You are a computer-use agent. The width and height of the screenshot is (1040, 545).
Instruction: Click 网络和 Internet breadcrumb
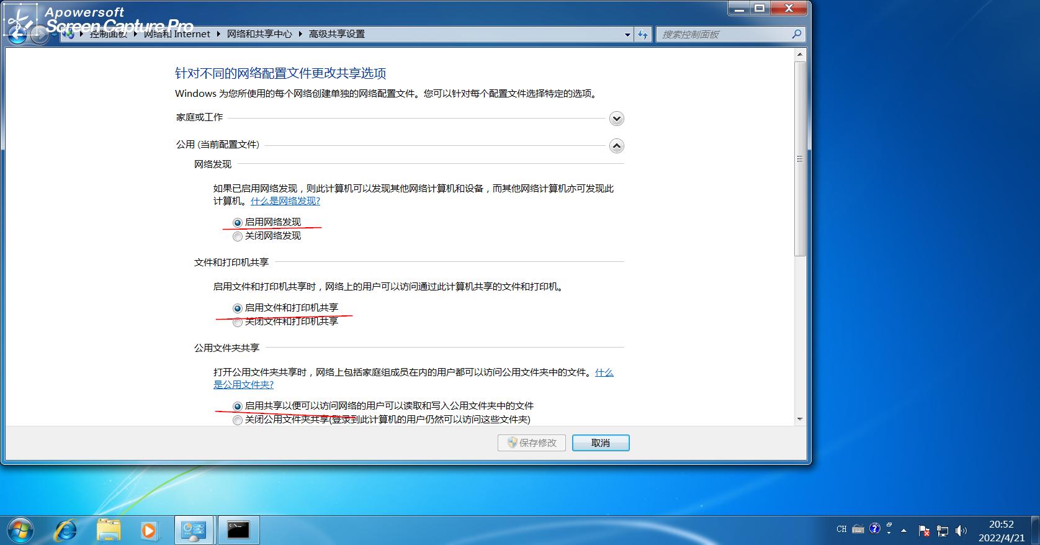pyautogui.click(x=177, y=34)
